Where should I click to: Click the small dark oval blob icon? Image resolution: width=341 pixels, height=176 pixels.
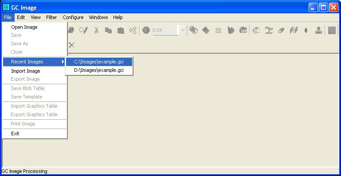pyautogui.click(x=306, y=31)
